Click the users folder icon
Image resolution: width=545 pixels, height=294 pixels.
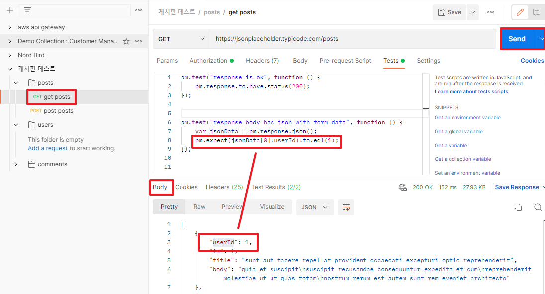pyautogui.click(x=32, y=124)
